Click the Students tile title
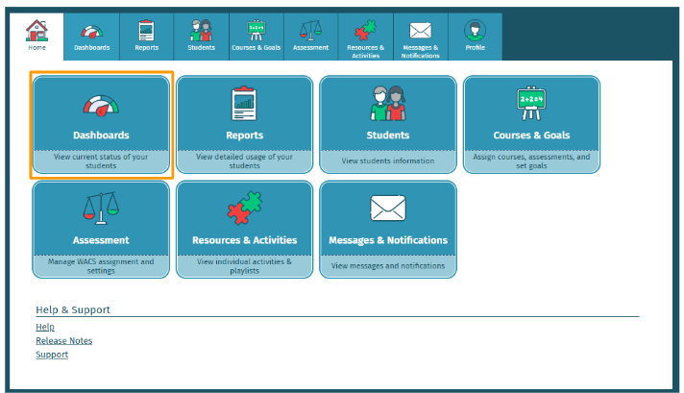 pyautogui.click(x=388, y=135)
